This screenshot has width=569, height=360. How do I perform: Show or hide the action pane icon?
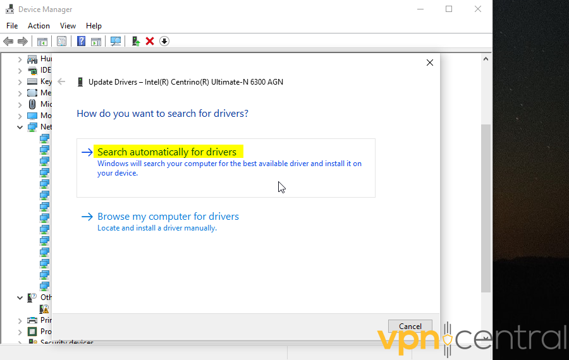(x=96, y=41)
